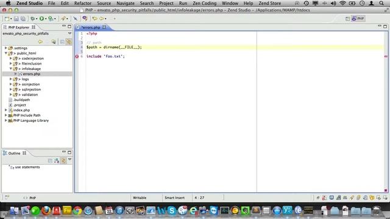Maximize the editor area

(385, 26)
